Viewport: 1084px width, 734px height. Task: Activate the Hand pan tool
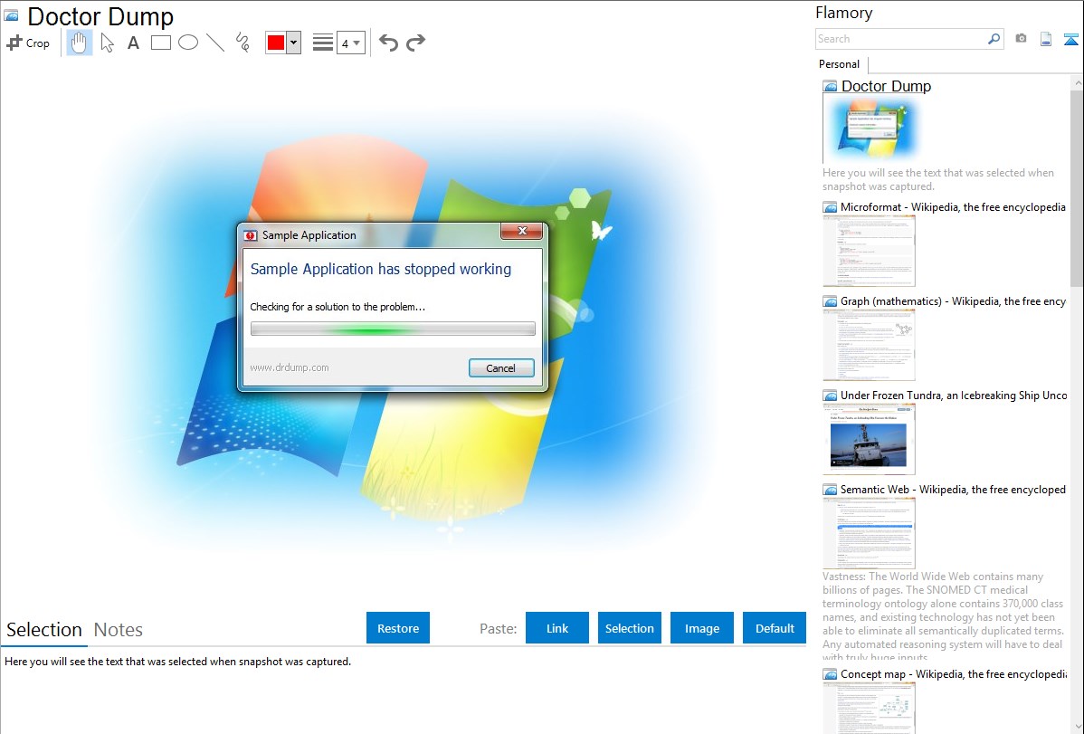click(x=79, y=43)
